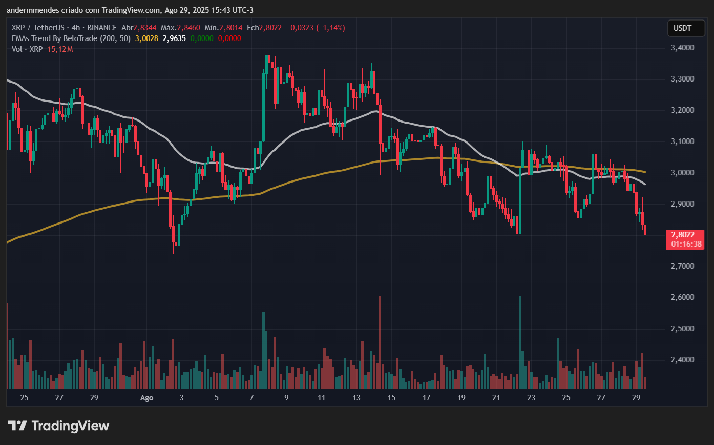Click the volume value 15,12M

[x=60, y=49]
